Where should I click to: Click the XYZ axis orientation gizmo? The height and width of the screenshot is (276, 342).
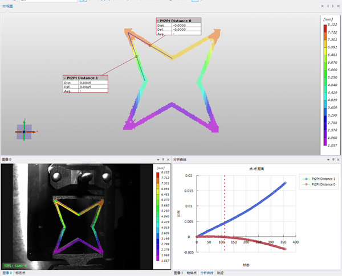click(24, 132)
